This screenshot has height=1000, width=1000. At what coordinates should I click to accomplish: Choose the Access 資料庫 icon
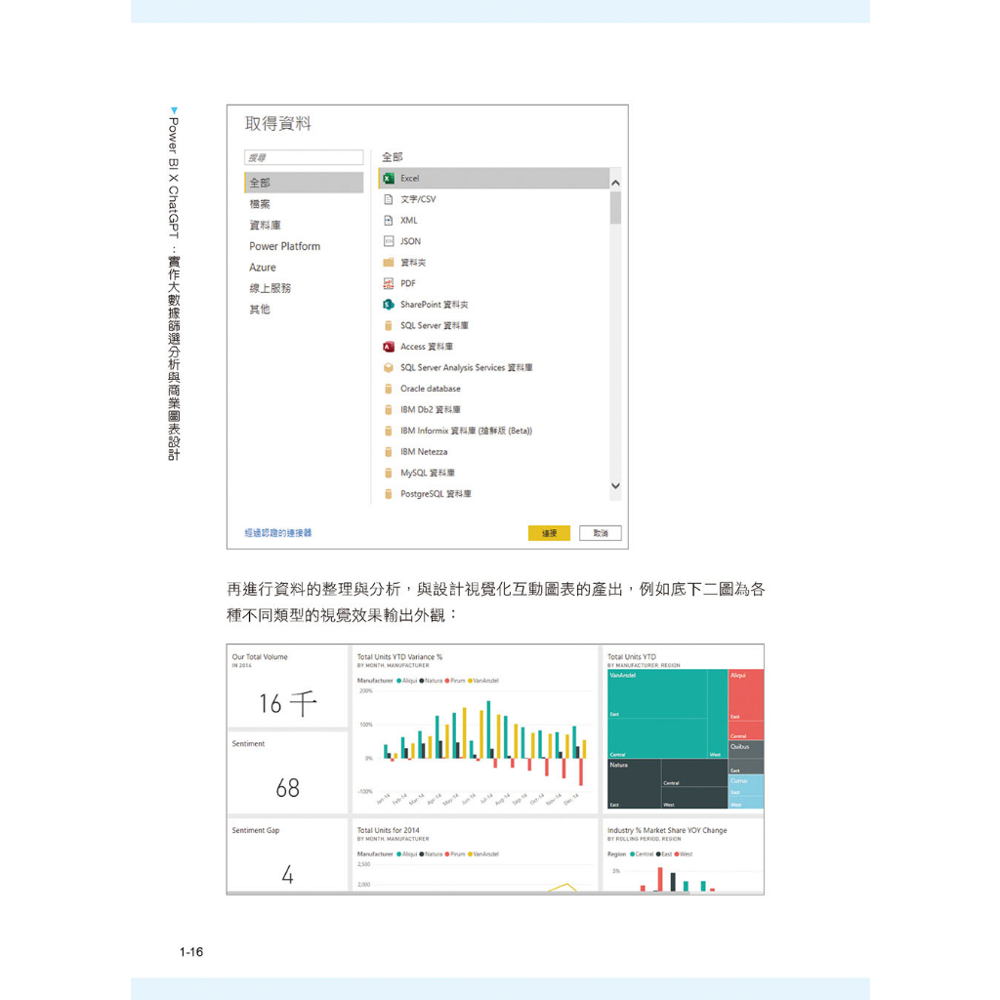[x=389, y=347]
